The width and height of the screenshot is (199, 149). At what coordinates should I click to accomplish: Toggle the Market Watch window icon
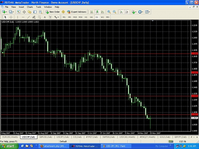(x=19, y=12)
